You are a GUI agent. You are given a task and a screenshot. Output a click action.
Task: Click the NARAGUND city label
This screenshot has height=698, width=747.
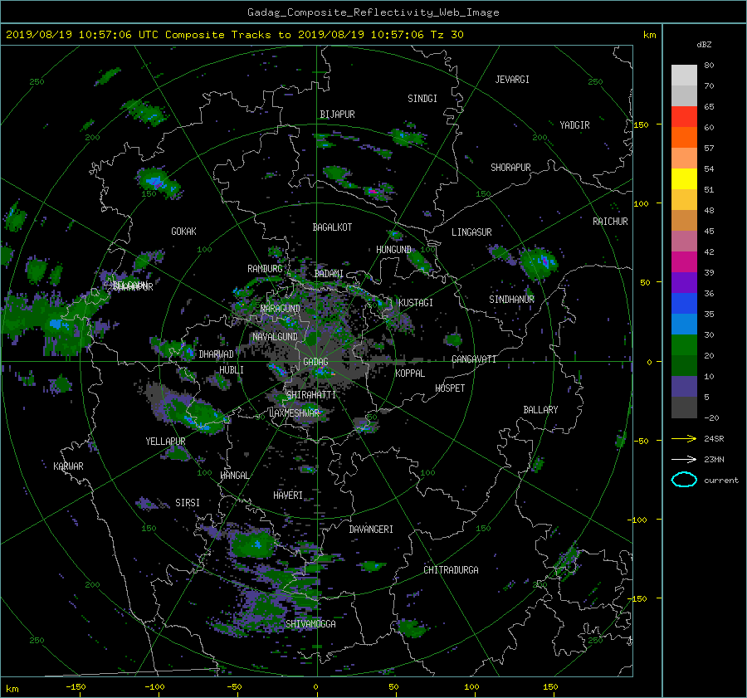(281, 309)
